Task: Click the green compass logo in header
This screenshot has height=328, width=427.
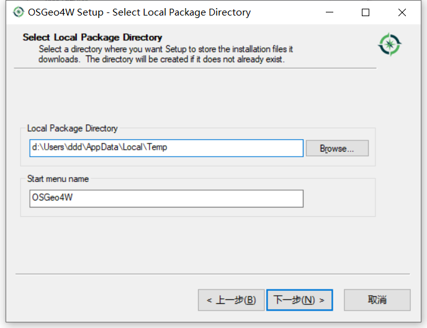Action: coord(390,44)
